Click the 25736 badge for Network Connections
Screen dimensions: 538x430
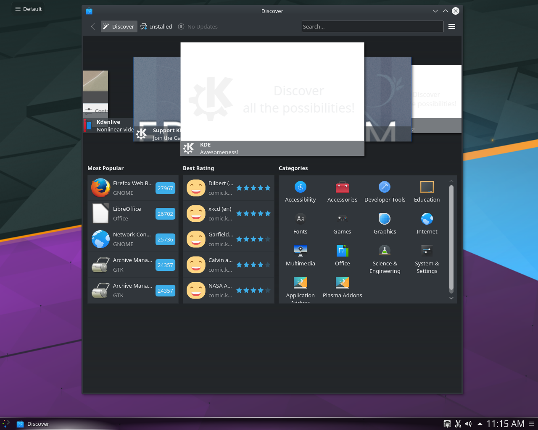[x=165, y=239]
